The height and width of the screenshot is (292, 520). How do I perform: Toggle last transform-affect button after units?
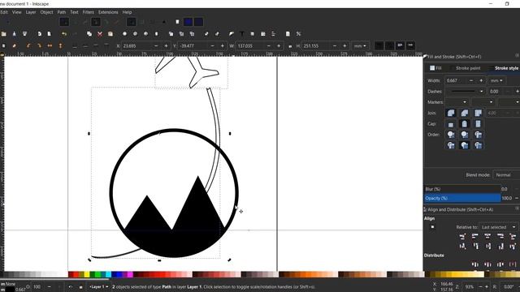[x=410, y=45]
